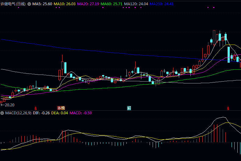Select the MA60: 25.71 label

pos(112,4)
